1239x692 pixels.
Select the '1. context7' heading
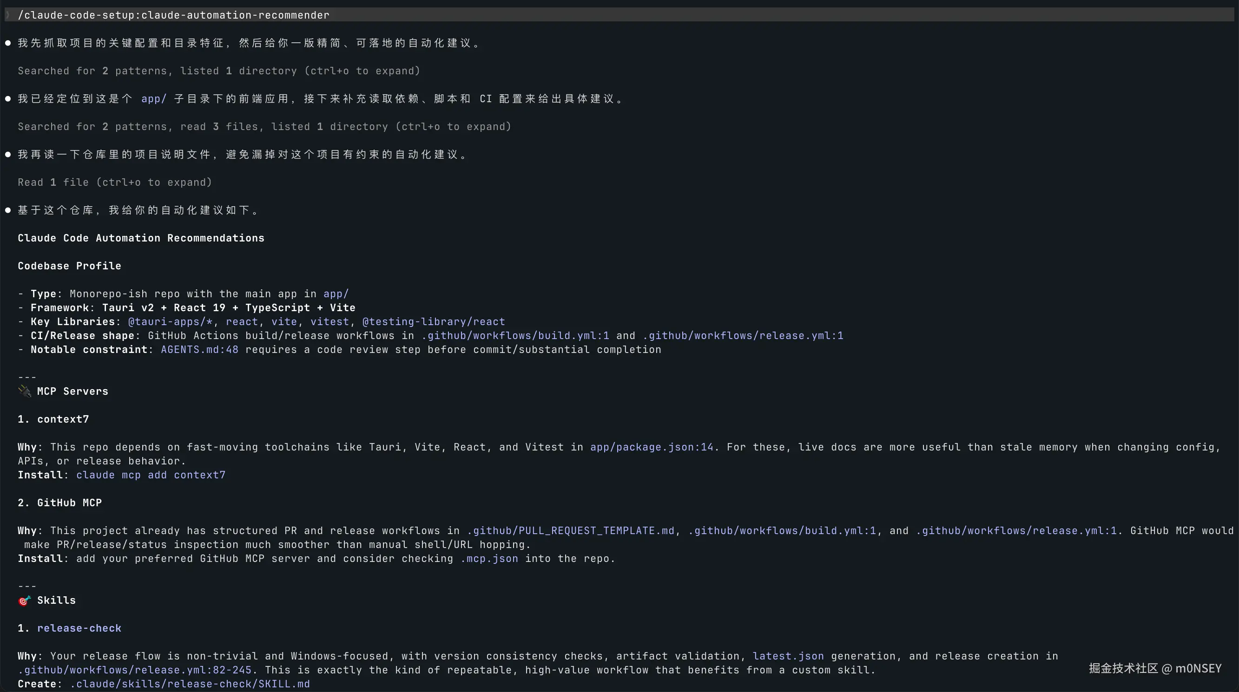coord(53,419)
